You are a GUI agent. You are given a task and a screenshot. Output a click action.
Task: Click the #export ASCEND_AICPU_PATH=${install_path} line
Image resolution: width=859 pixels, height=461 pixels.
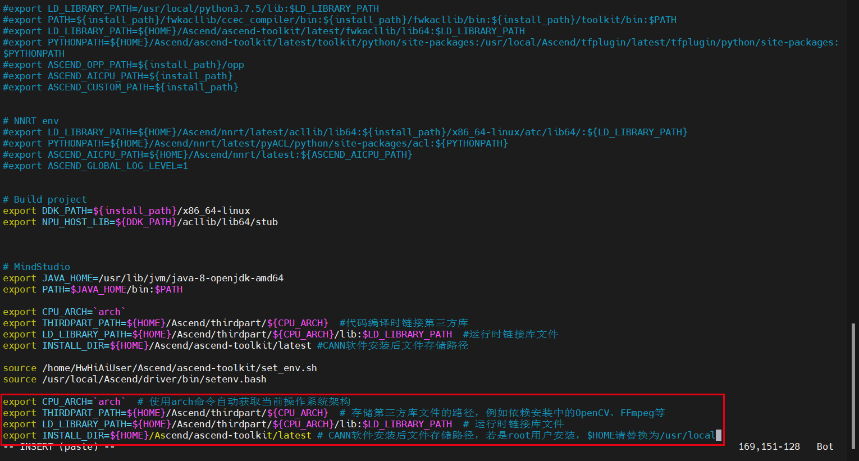point(118,76)
